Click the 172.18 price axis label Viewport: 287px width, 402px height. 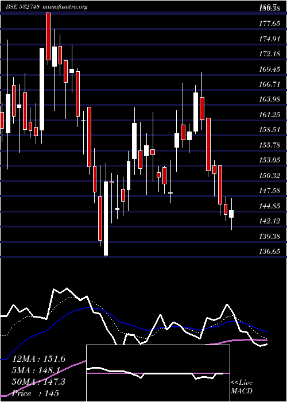pos(269,54)
